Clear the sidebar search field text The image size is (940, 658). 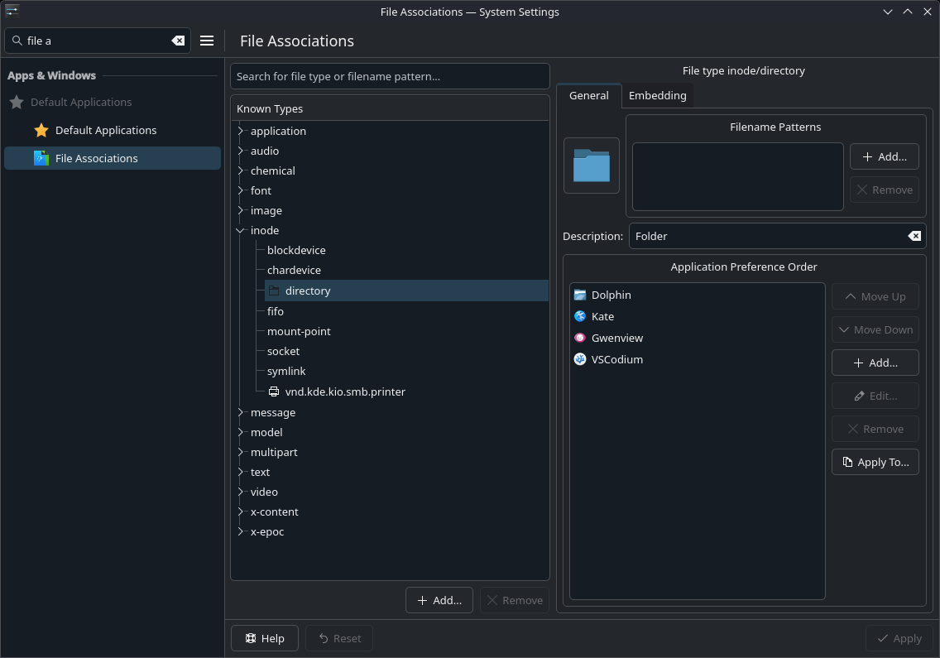click(x=178, y=41)
